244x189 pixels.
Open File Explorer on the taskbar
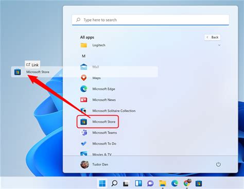(x=163, y=183)
